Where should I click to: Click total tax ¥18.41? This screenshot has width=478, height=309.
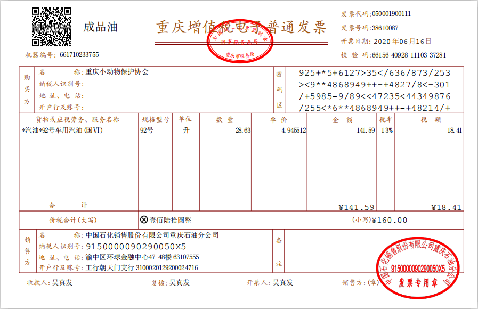pyautogui.click(x=447, y=208)
